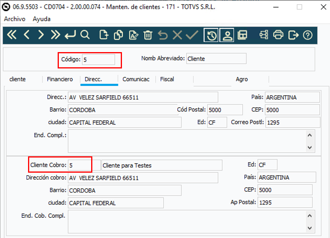Viewport: 330px width, 238px height.
Task: Jump to last record double-right arrow
Action: pos(55,35)
